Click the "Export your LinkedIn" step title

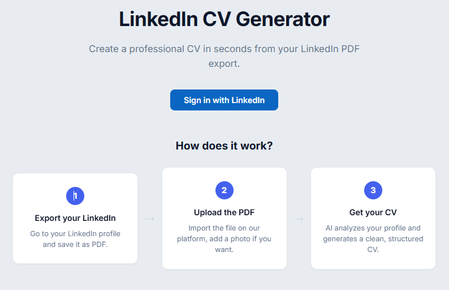(x=75, y=218)
